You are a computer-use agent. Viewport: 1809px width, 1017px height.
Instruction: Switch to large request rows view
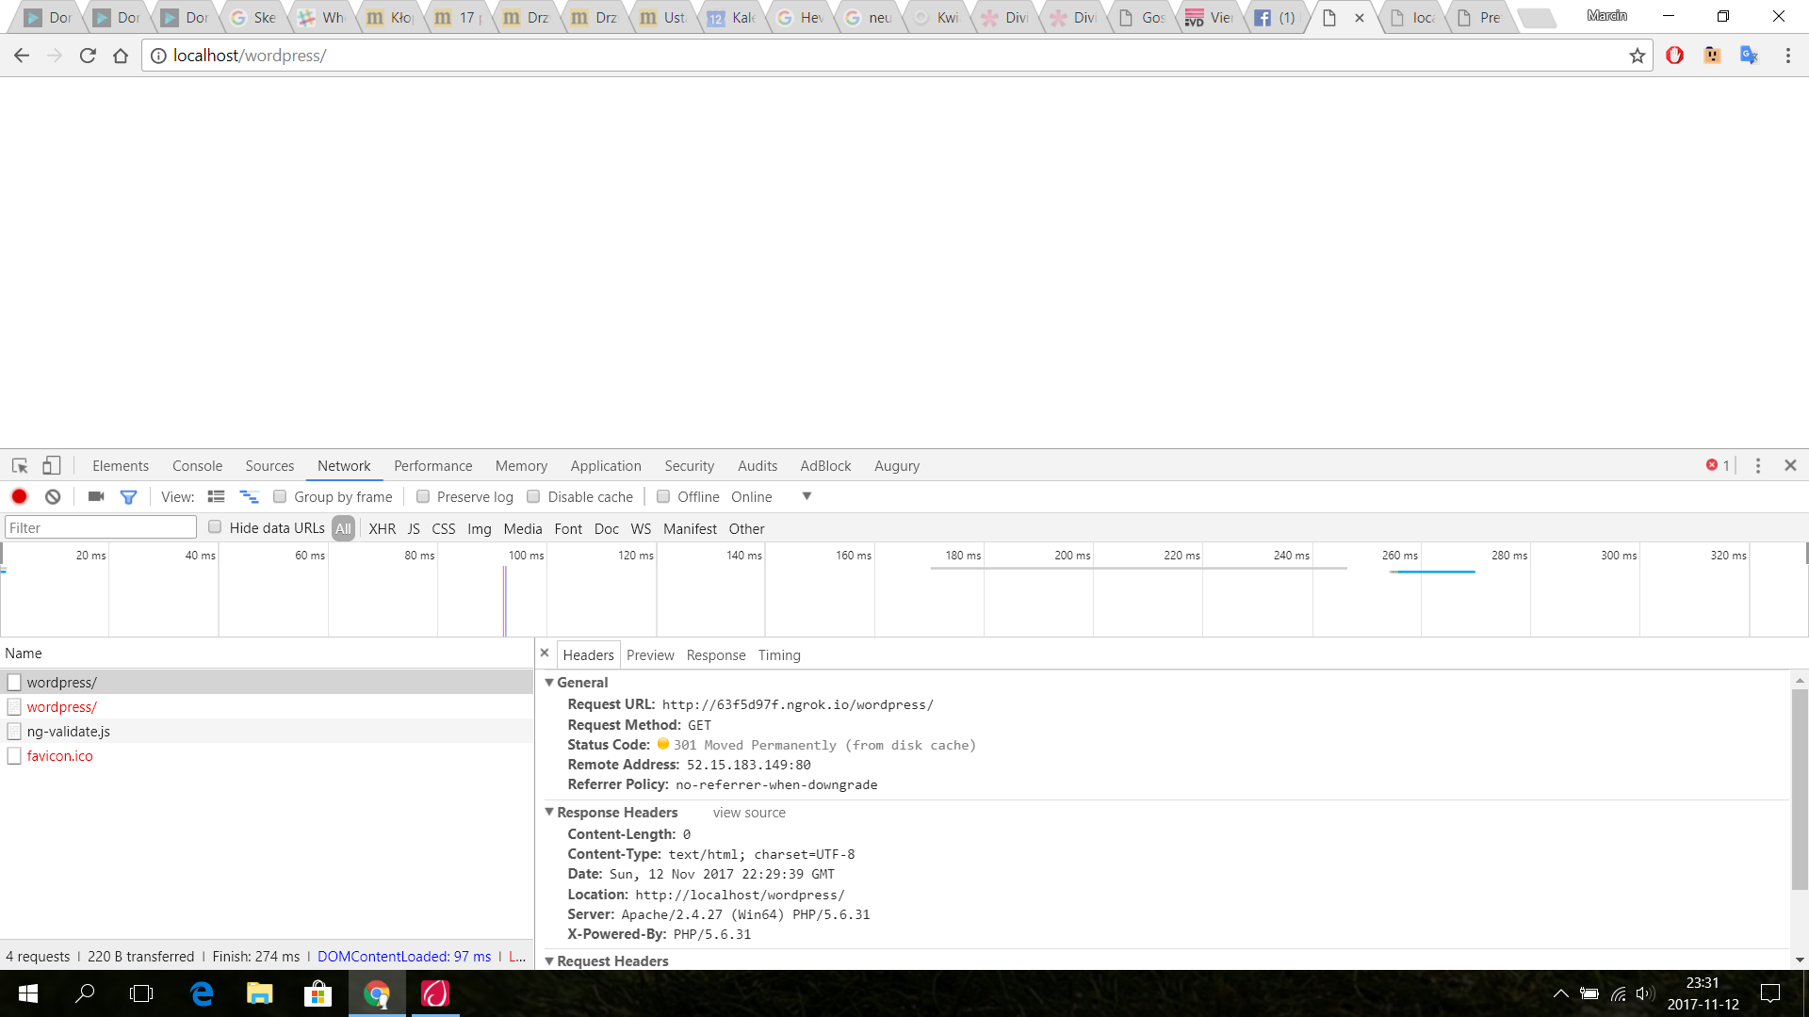click(x=216, y=496)
